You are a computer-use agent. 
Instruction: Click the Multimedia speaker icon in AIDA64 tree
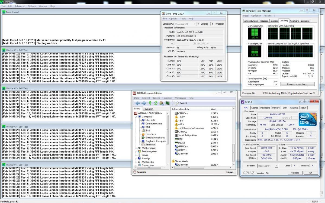[139, 162]
